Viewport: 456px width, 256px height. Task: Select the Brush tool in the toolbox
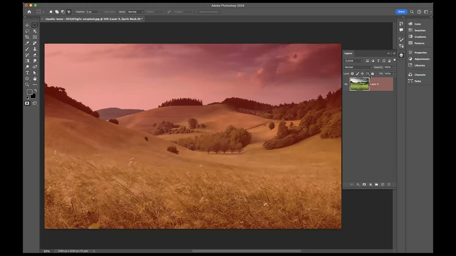pyautogui.click(x=27, y=49)
